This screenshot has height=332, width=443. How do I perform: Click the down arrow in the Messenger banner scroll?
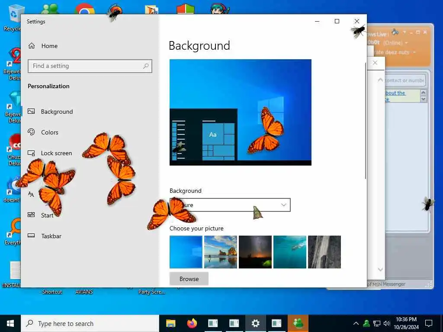coord(423,99)
